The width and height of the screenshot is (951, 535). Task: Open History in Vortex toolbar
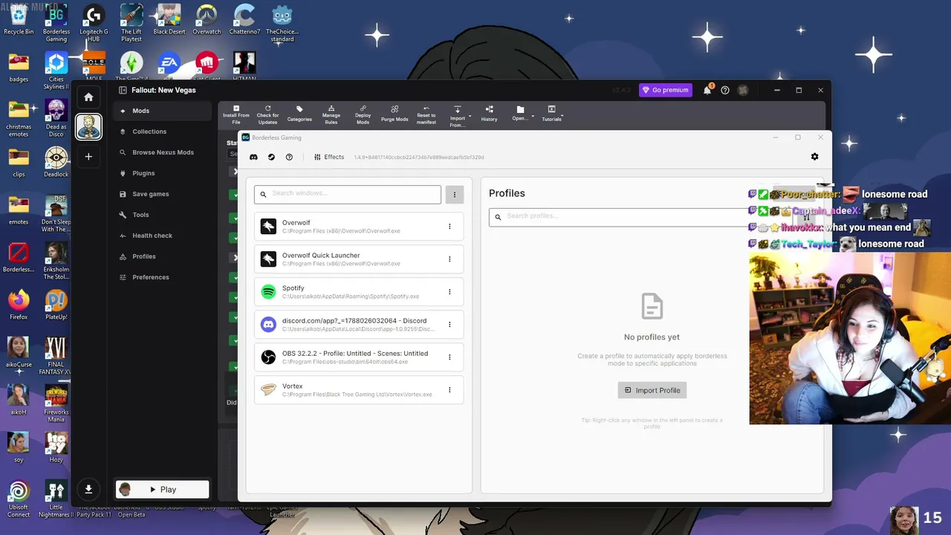coord(489,114)
